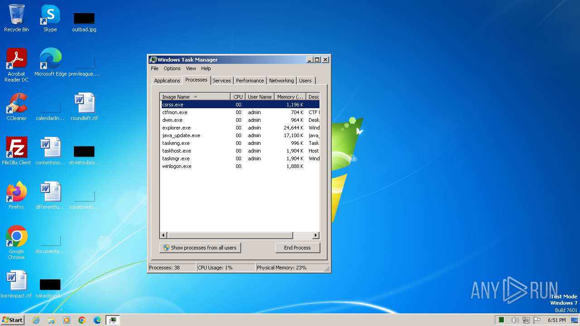Screen dimensions: 580x326
Task: Select the java_update.exe process
Action: 240,135
